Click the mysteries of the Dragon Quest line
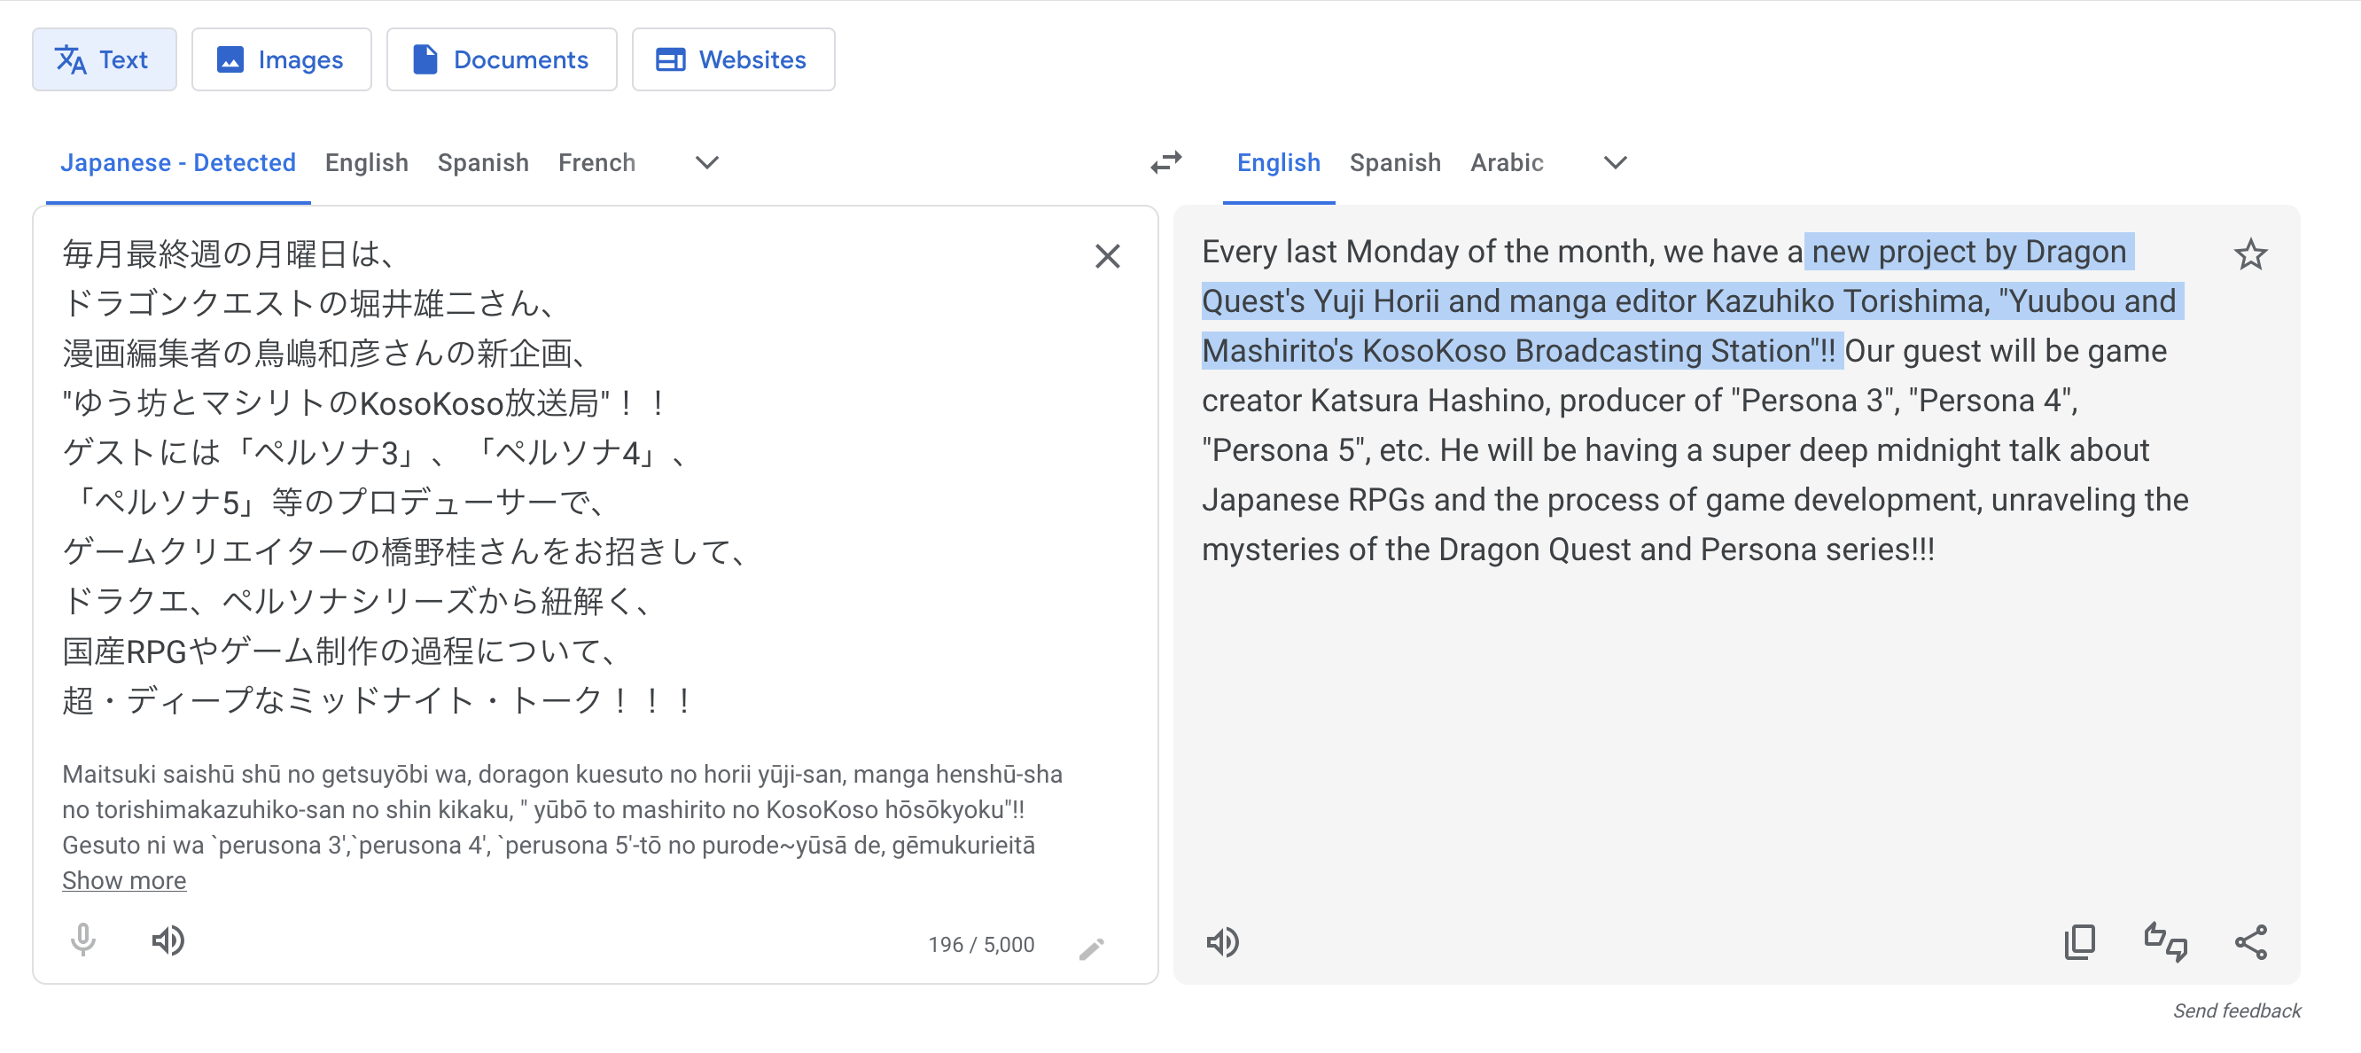The height and width of the screenshot is (1053, 2361). 1567,549
